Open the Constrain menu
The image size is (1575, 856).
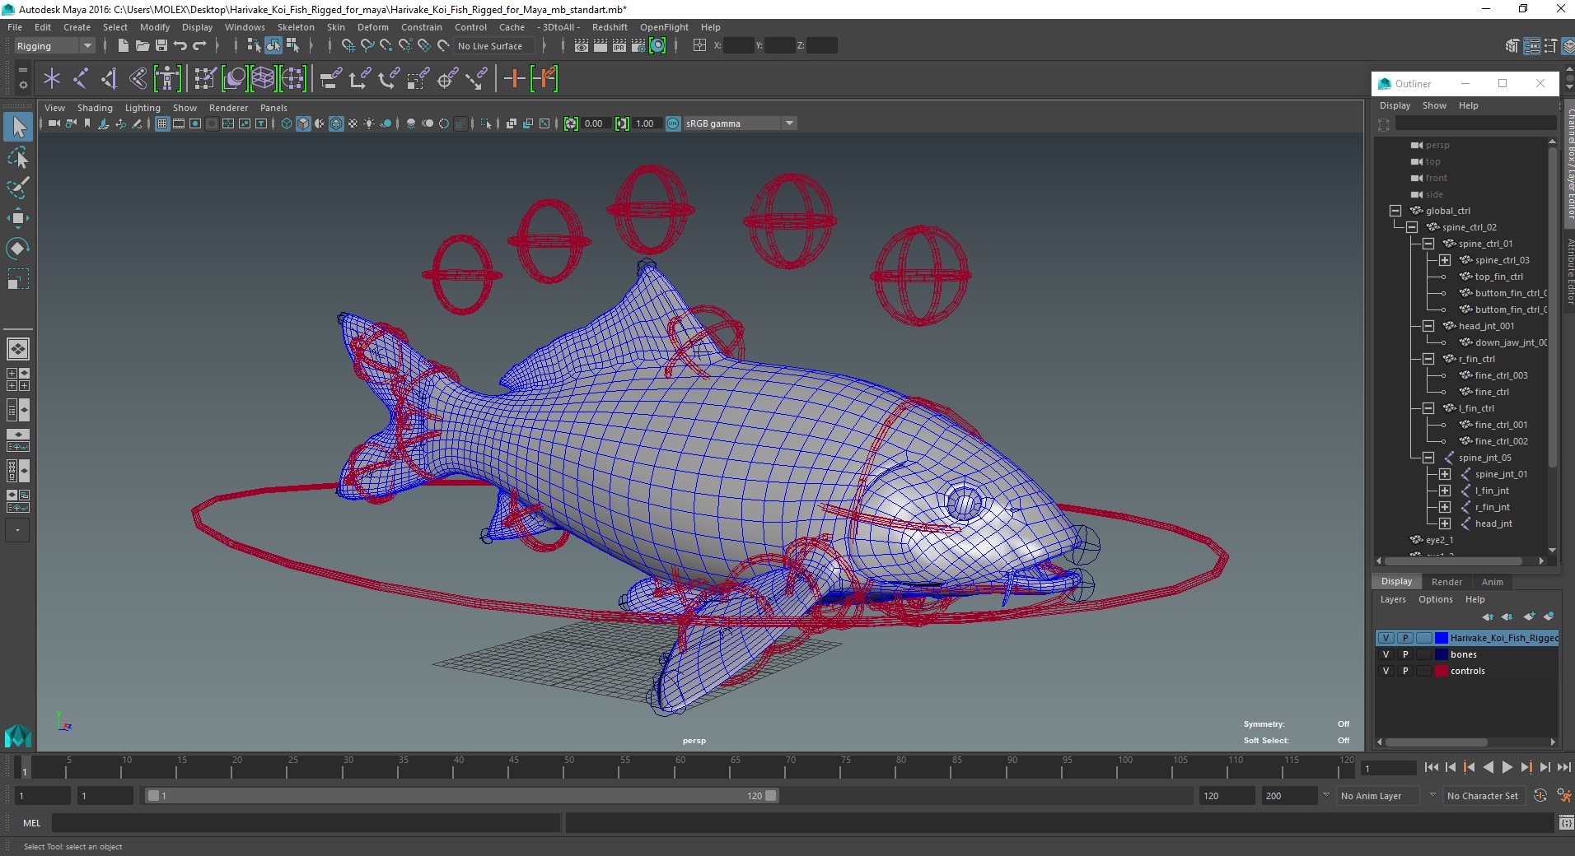click(422, 27)
